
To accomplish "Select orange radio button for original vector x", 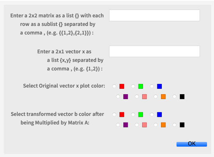I will point(156,97).
